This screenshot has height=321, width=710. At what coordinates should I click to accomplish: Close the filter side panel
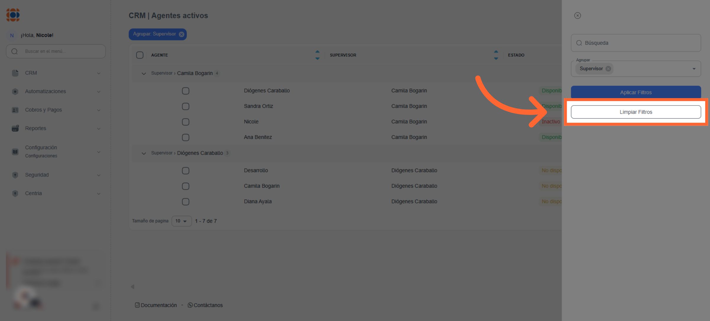coord(577,16)
